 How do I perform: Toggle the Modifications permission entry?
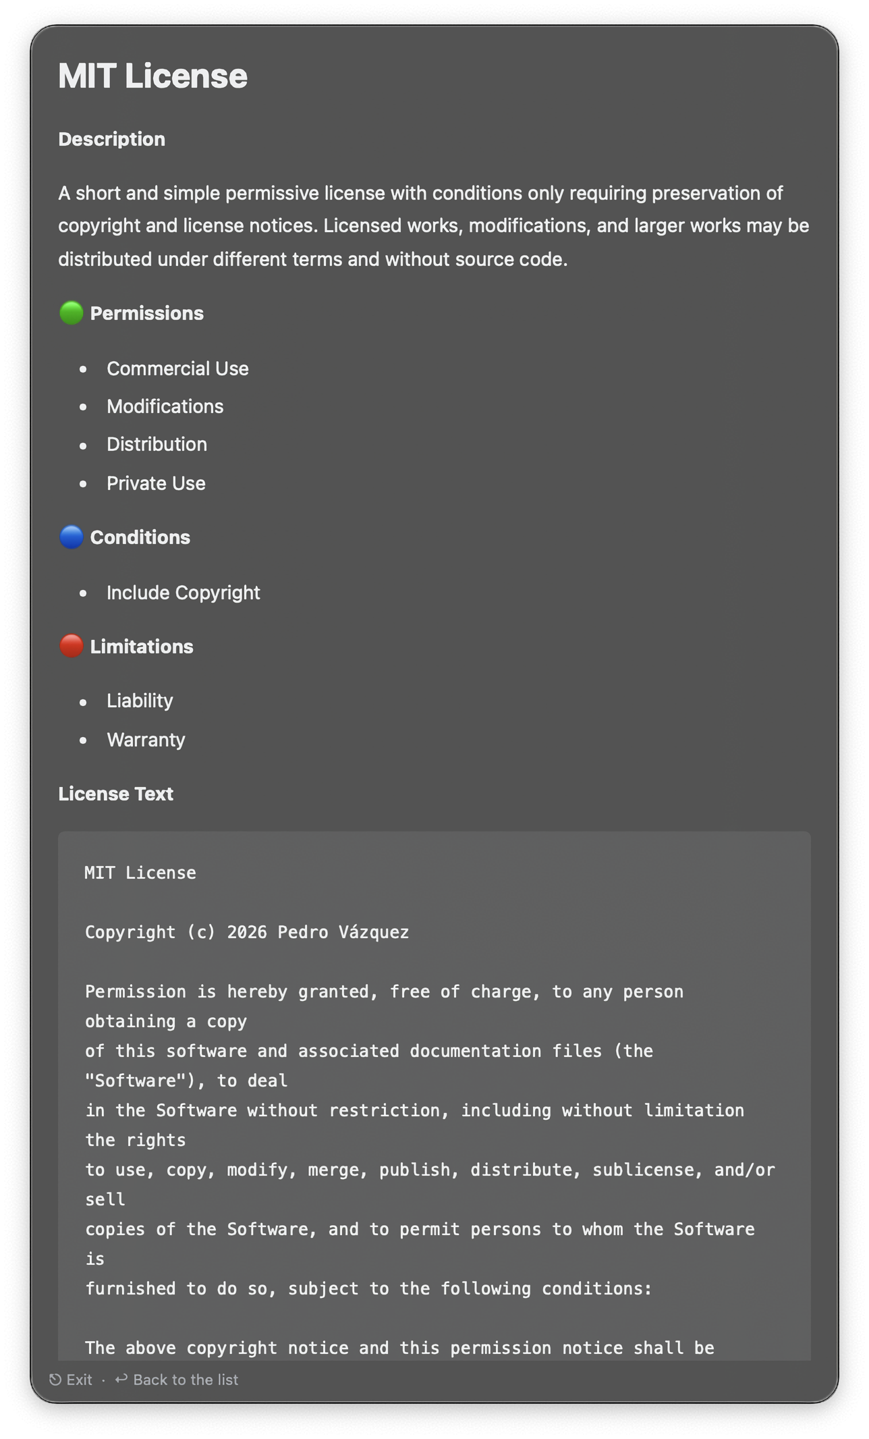(x=165, y=406)
